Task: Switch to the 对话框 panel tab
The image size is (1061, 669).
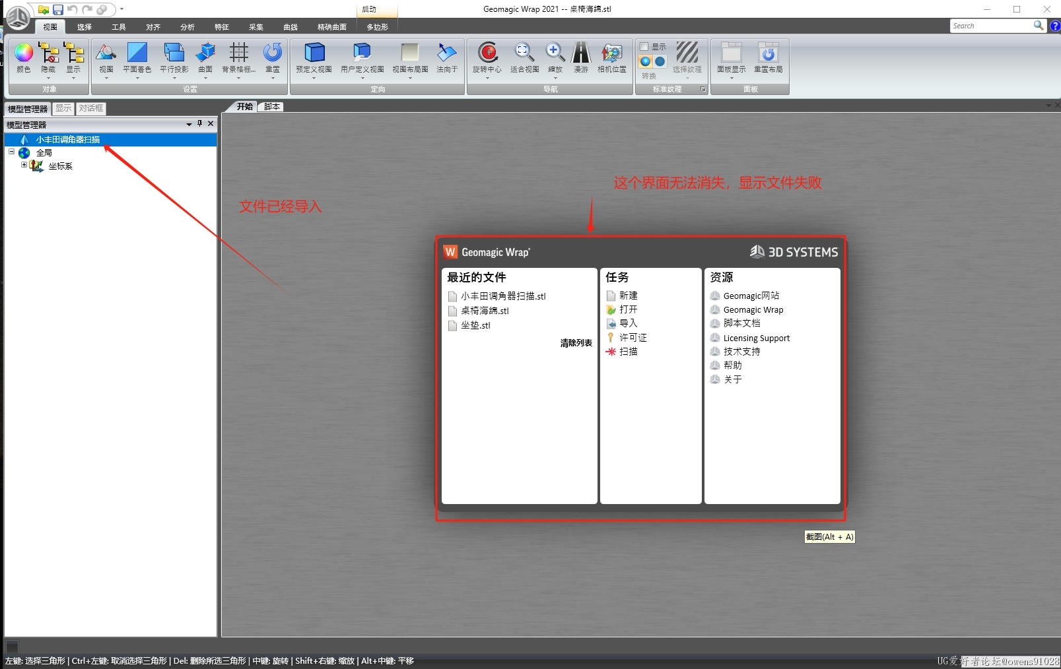Action: point(91,108)
